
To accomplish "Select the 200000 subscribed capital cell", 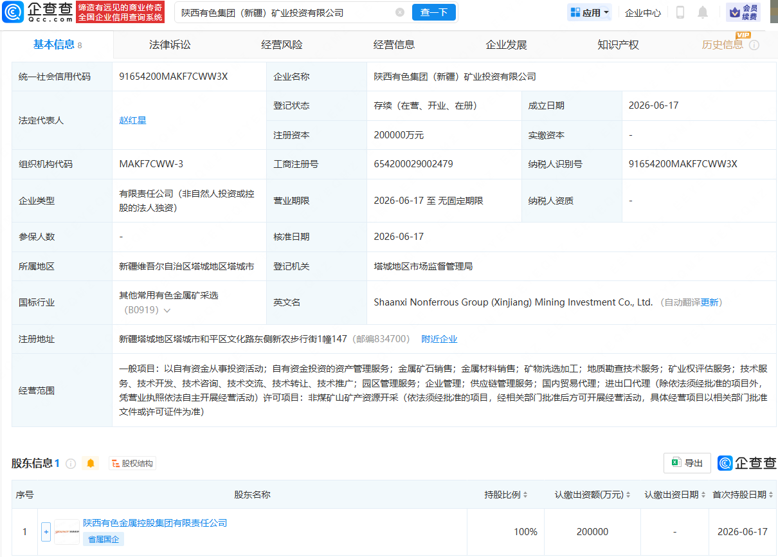I will point(592,532).
